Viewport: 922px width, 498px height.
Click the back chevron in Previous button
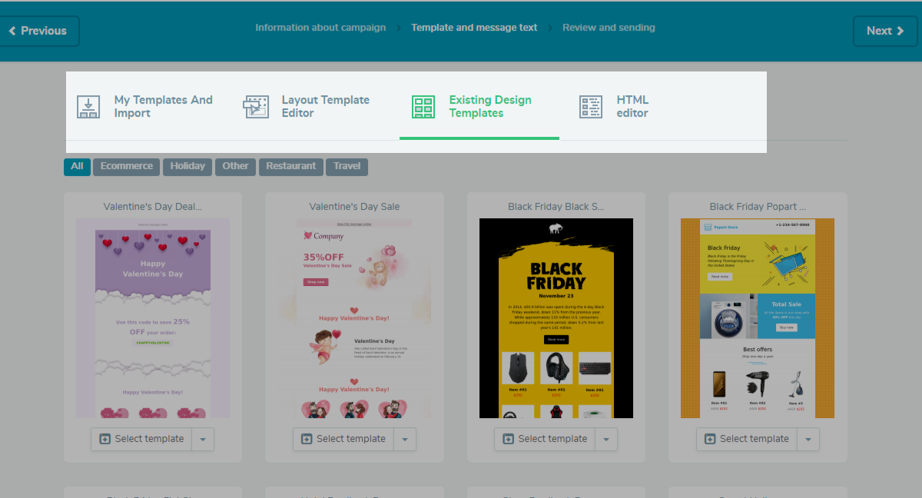click(x=12, y=31)
